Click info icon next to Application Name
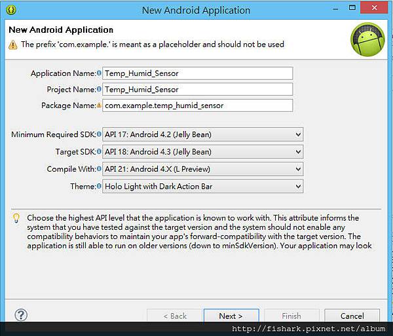 pyautogui.click(x=99, y=73)
